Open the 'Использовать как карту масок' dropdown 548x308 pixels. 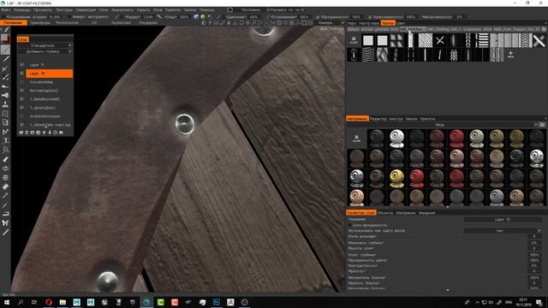(503, 231)
